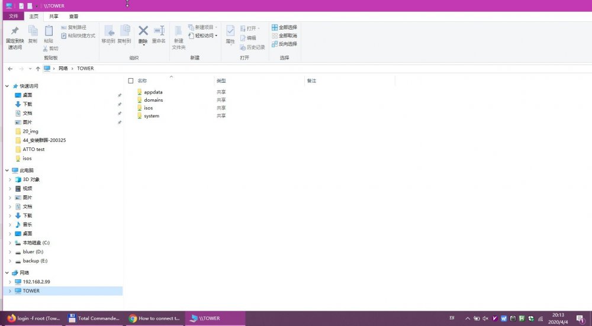This screenshot has height=326, width=592.
Task: Collapse the Quick access tree section
Action: click(7, 86)
